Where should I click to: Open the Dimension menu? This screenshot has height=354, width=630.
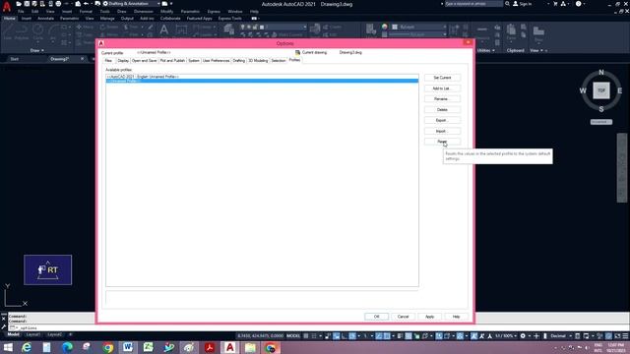pos(143,12)
